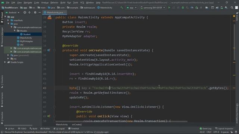Image resolution: width=239 pixels, height=134 pixels.
Task: Click the editor vertical scrollbar thumb
Action: [x=235, y=42]
